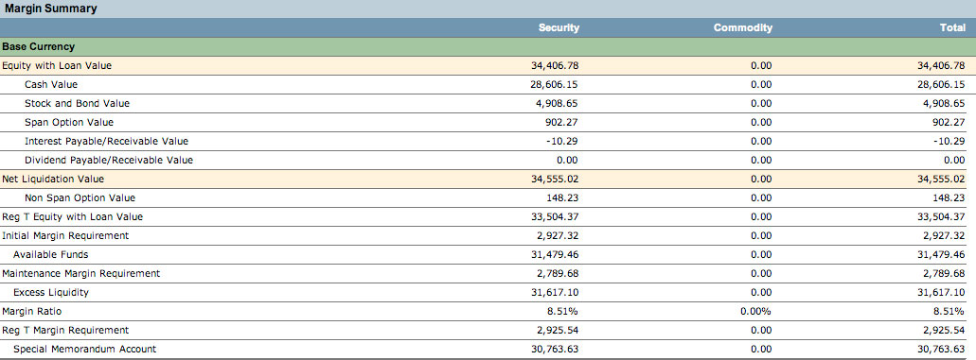Select 31,617.10 in the Total column
The image size is (976, 360).
pos(942,293)
